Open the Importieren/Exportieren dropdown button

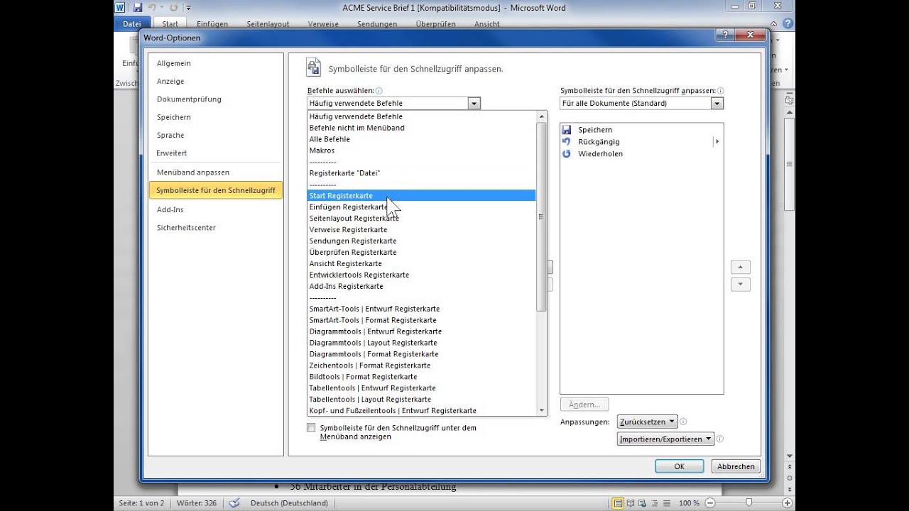[665, 439]
